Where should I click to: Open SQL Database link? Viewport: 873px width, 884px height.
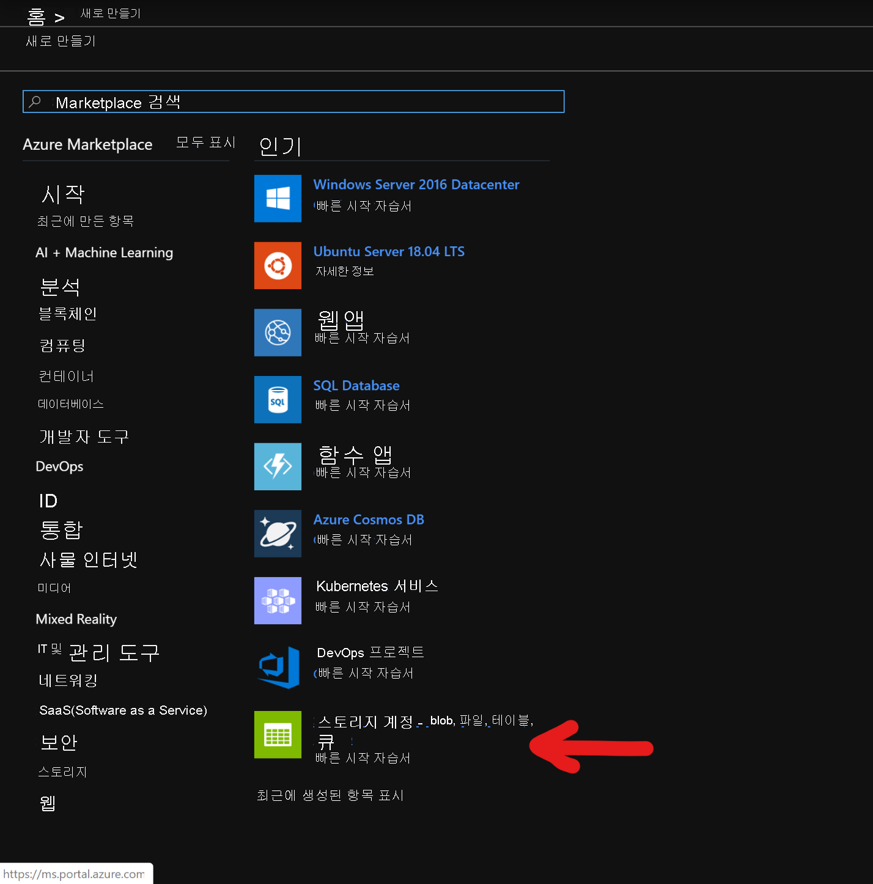click(356, 386)
